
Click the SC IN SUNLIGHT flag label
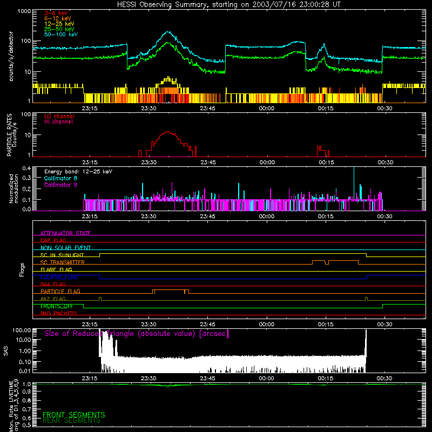point(62,255)
